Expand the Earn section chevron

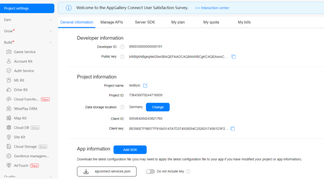point(50,20)
